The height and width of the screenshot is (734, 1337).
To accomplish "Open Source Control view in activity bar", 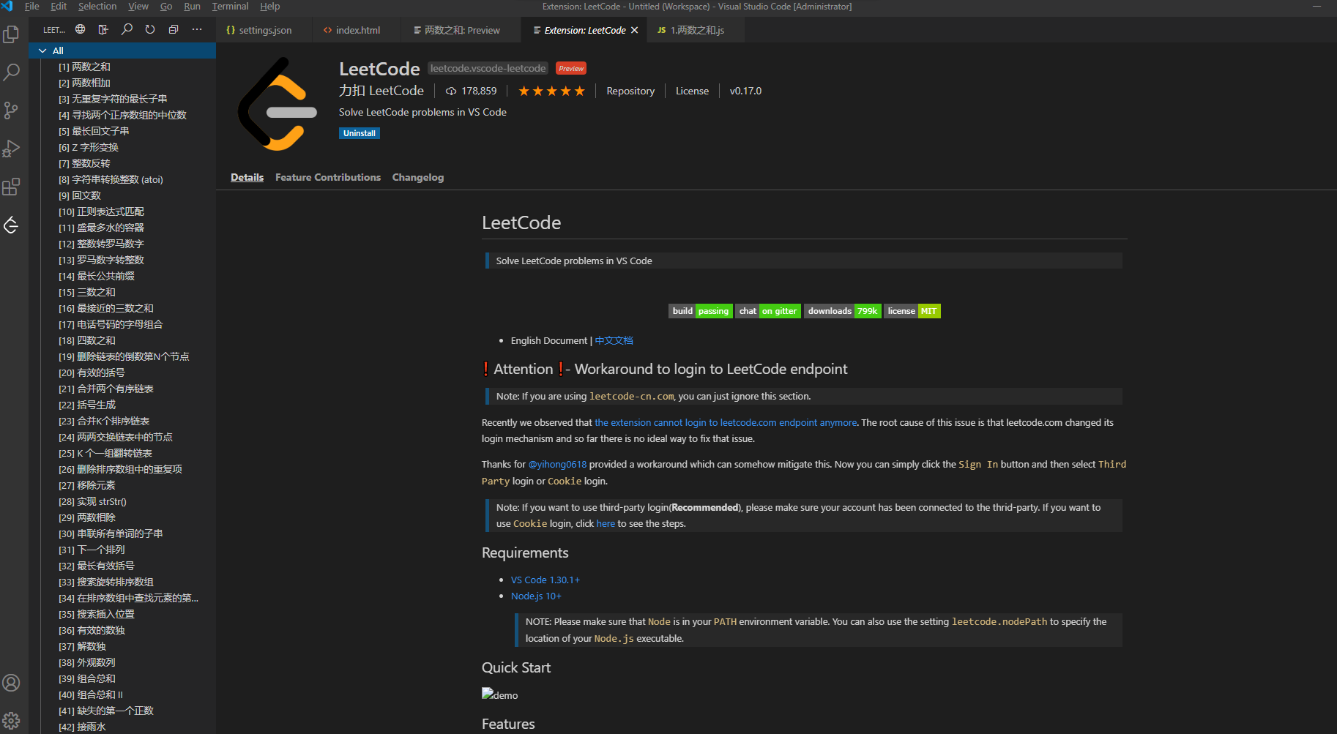I will point(12,111).
